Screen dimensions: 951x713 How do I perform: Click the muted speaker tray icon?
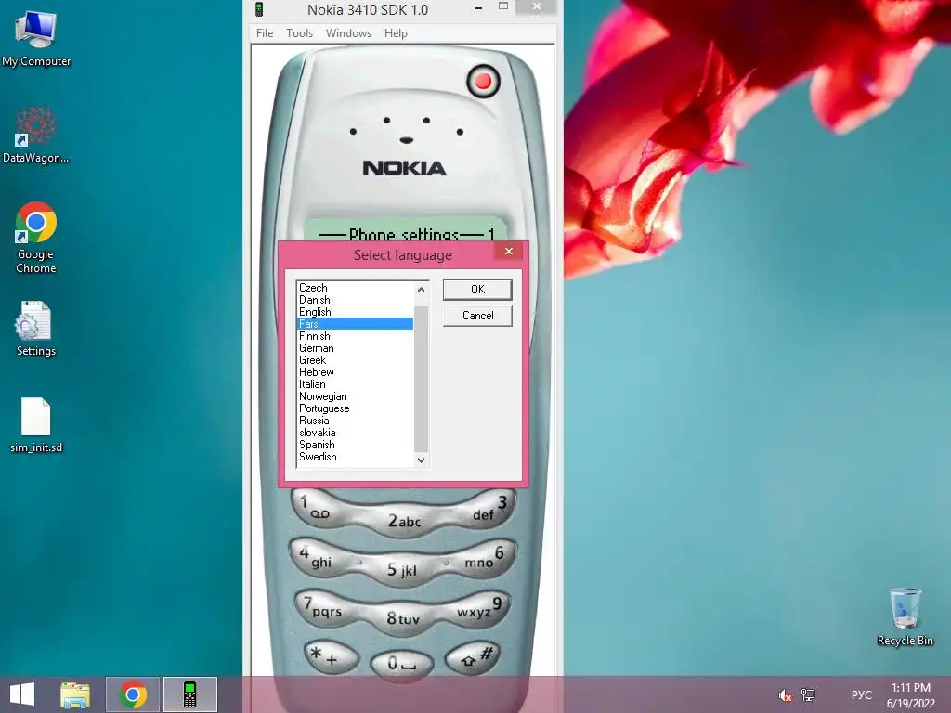pyautogui.click(x=785, y=695)
